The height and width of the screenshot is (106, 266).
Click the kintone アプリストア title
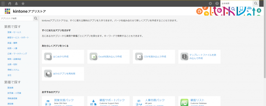29,11
